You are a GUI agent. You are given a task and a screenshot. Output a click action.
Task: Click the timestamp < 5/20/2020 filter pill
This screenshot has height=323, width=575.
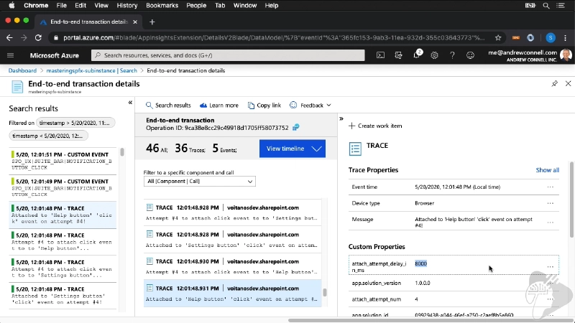coord(48,136)
